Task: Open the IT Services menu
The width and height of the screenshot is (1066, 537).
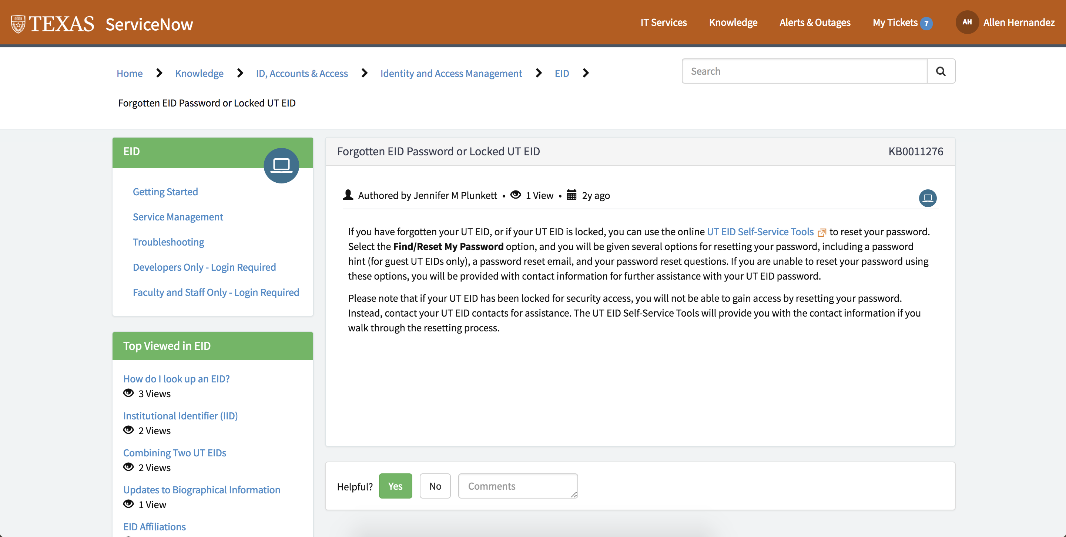Action: click(663, 22)
